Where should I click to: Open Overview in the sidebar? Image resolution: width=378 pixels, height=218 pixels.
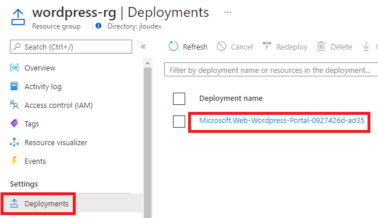[x=40, y=68]
